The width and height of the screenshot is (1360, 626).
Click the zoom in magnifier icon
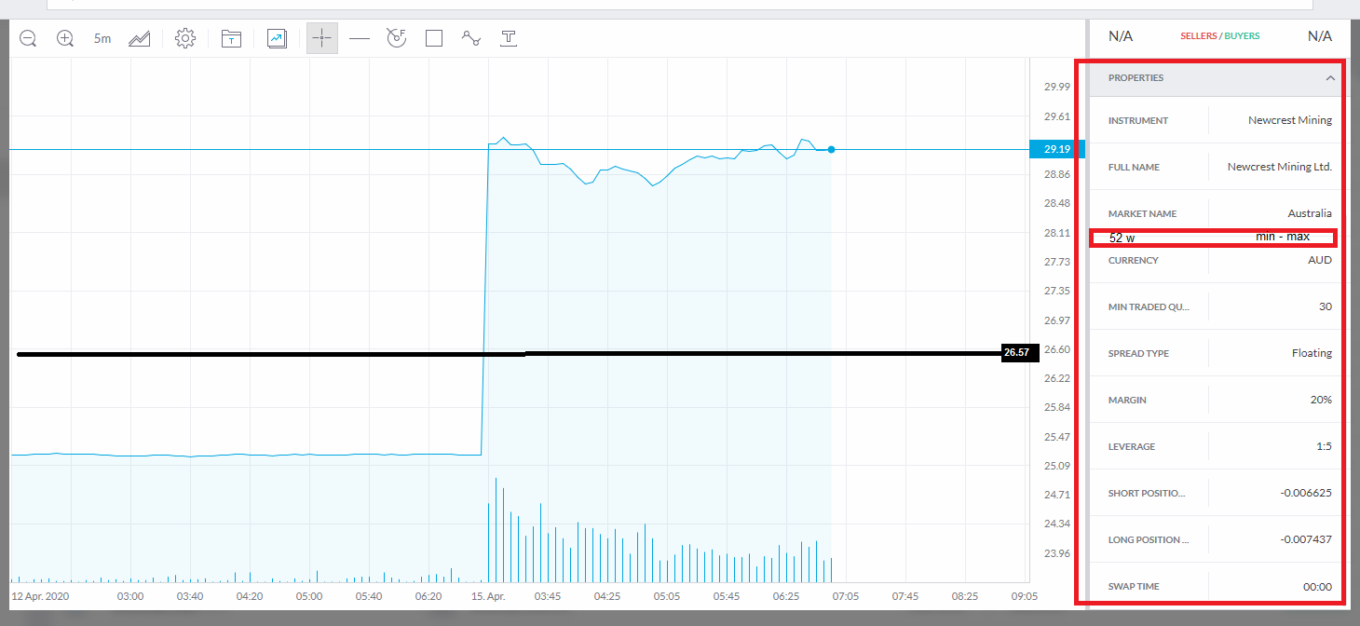tap(64, 38)
